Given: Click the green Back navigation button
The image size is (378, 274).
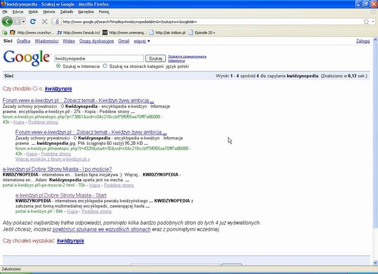Looking at the screenshot, I should [x=7, y=22].
